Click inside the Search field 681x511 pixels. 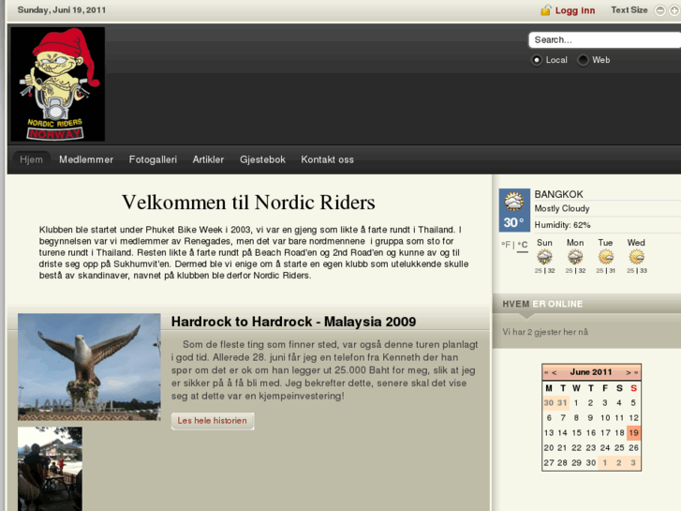click(x=604, y=40)
